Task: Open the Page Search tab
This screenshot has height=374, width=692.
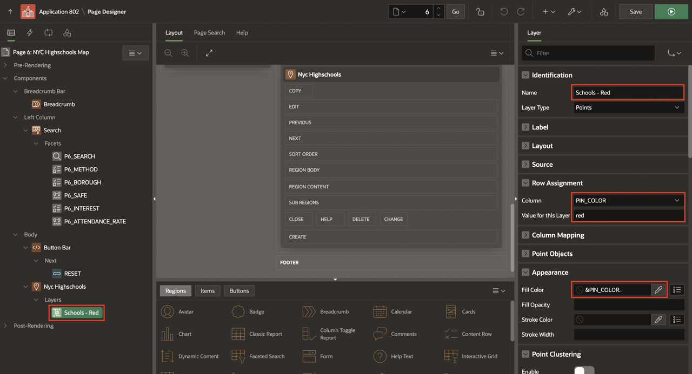Action: [209, 33]
